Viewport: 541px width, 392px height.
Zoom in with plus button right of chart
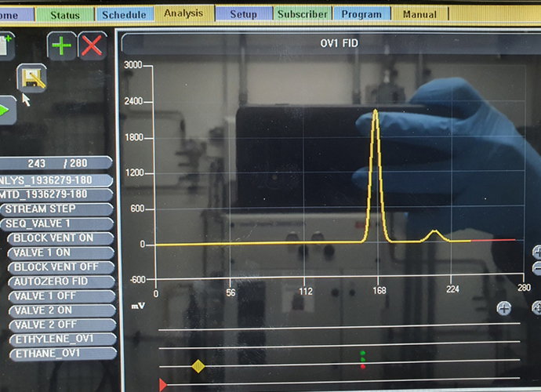coord(537,252)
